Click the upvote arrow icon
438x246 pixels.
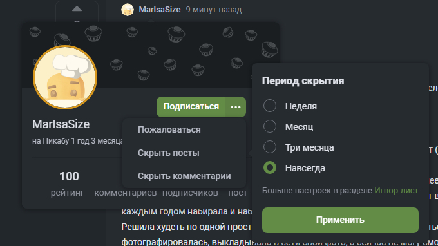click(x=77, y=9)
